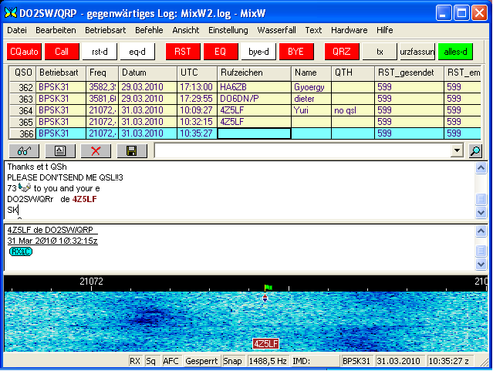Viewport: 493px width, 371px height.
Task: Click the red 4Z5LF callsign in received text
Action: tap(85, 199)
